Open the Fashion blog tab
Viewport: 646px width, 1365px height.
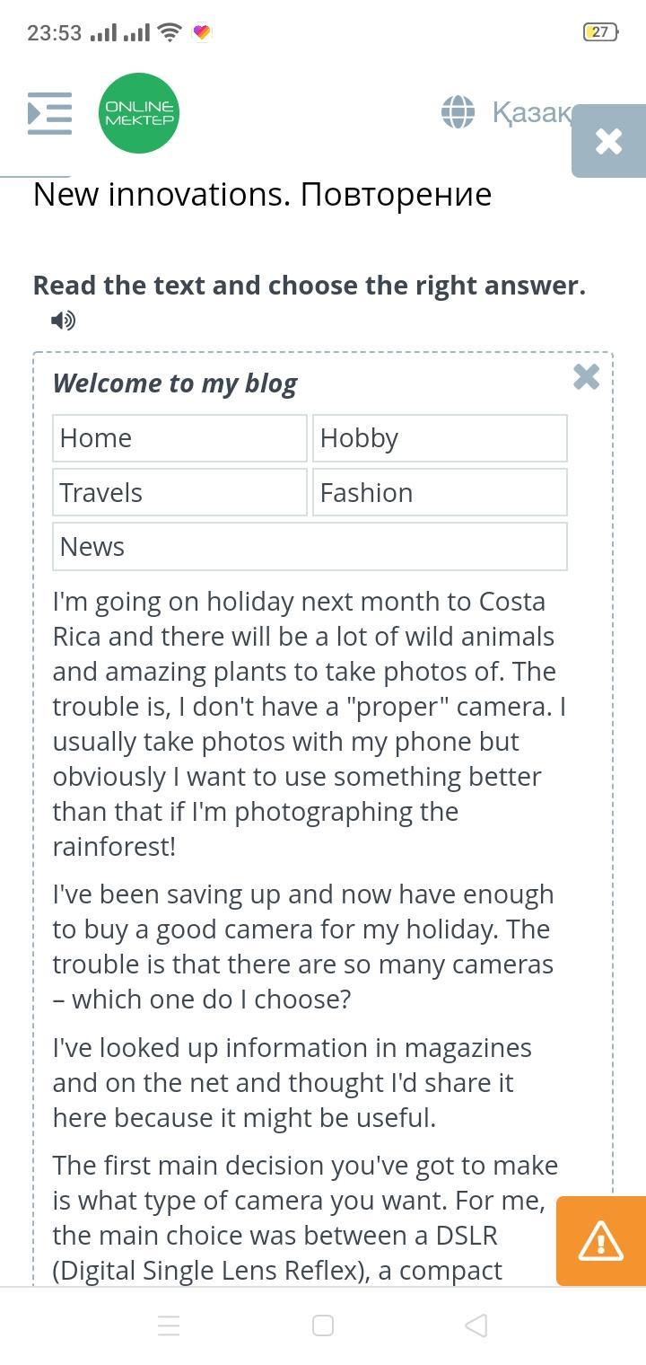440,492
